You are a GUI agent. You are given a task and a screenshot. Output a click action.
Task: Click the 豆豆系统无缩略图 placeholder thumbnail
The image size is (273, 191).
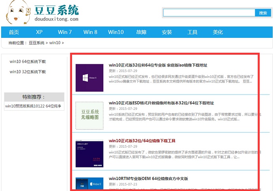(x=89, y=115)
